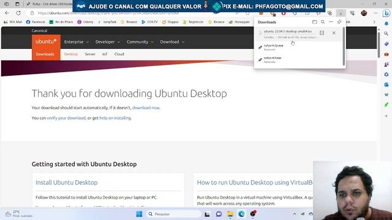Click the Downloads panel scrollbar
Image resolution: width=392 pixels, height=220 pixels.
pyautogui.click(x=344, y=46)
